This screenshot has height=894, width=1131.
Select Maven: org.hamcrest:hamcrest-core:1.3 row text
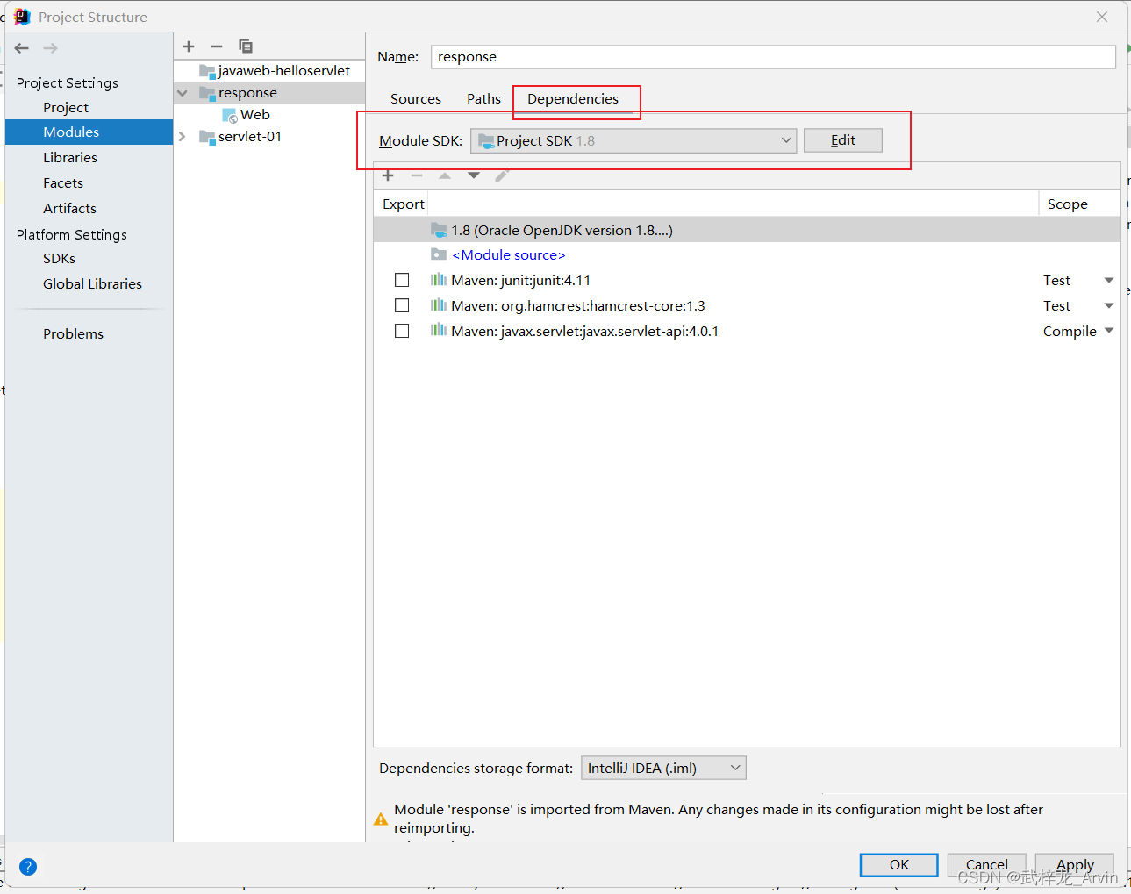578,306
